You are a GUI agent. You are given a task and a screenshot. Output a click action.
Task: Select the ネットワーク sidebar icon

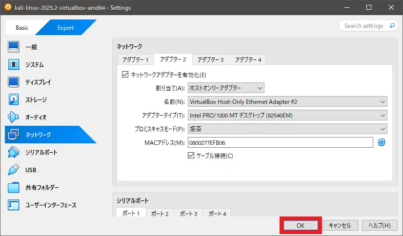(x=13, y=135)
